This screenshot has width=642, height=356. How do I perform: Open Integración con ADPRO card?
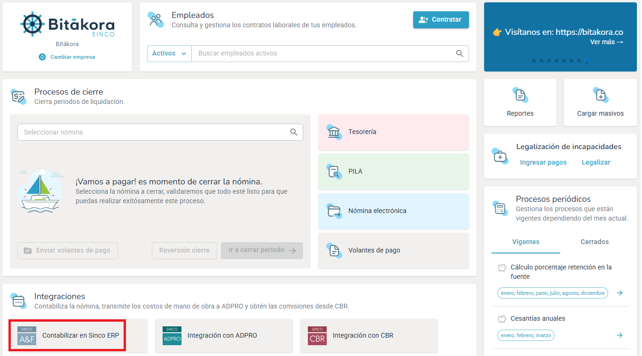pyautogui.click(x=224, y=336)
